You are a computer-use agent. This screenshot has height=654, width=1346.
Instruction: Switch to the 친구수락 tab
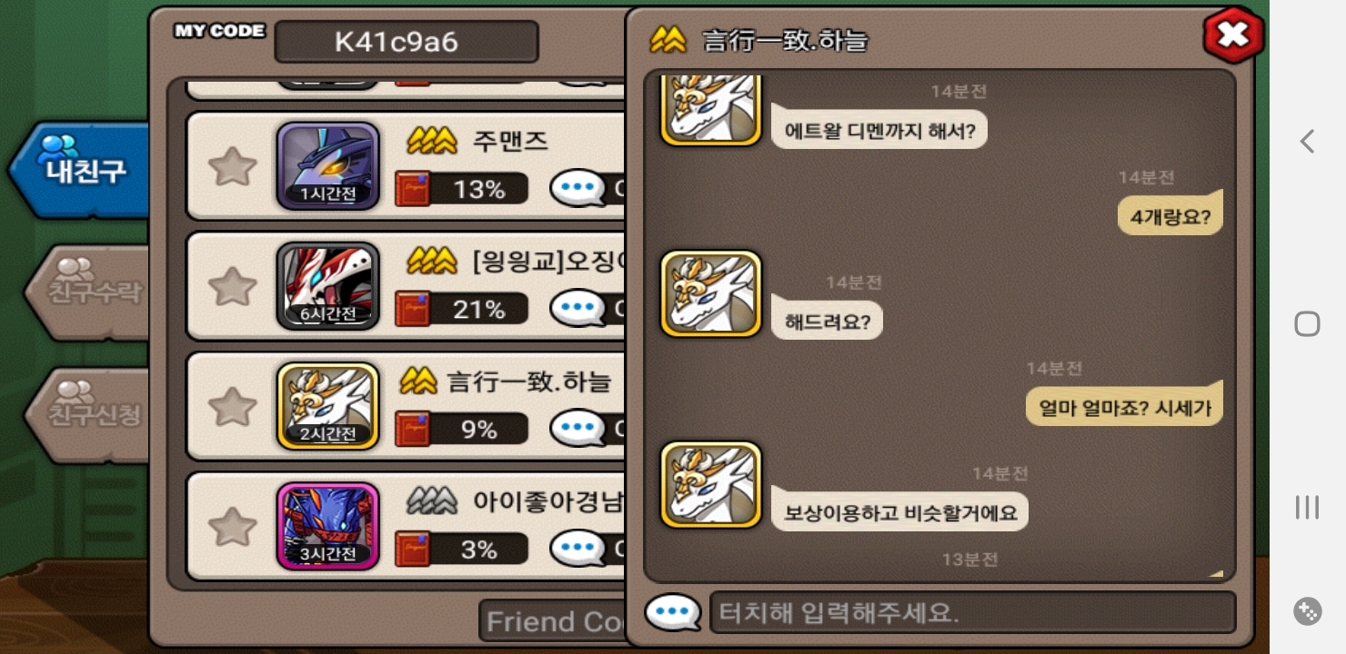pos(87,292)
